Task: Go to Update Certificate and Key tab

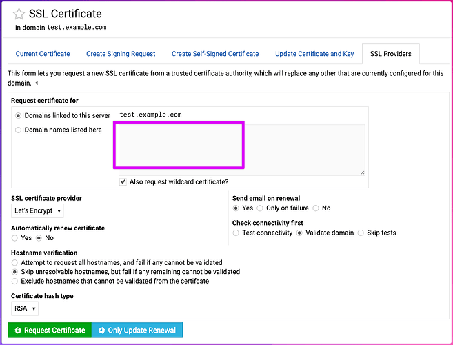Action: click(x=314, y=54)
